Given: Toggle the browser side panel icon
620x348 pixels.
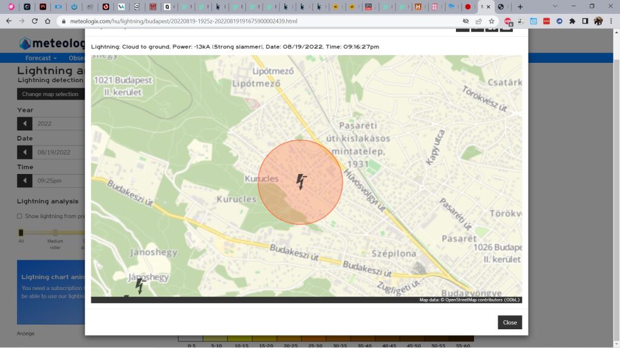Looking at the screenshot, I should click(585, 21).
